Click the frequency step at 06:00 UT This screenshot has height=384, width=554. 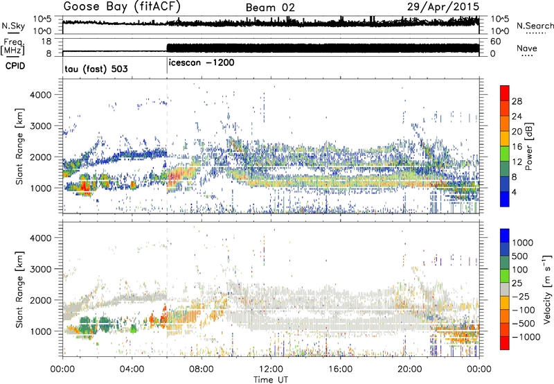tap(167, 48)
